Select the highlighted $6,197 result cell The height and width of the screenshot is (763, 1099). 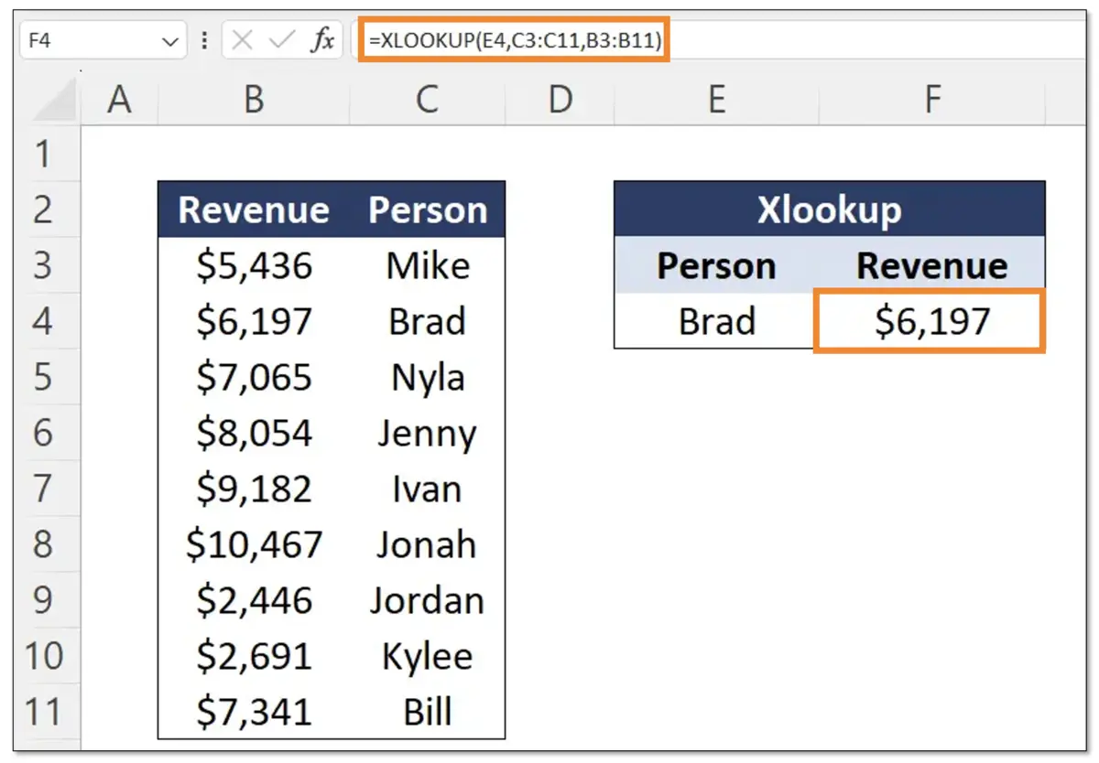[x=930, y=321]
